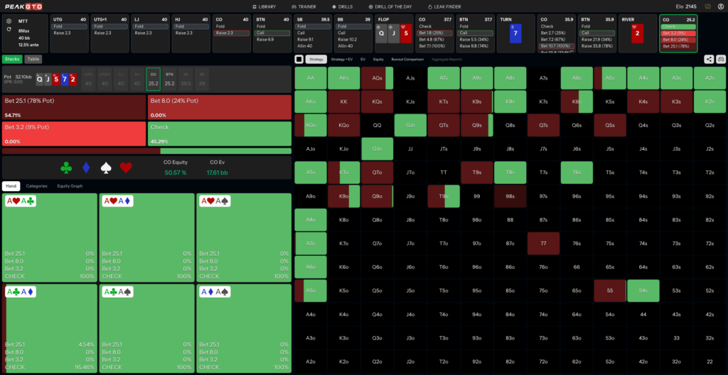Toggle the square icon left of Strategy
Image resolution: width=728 pixels, height=375 pixels.
(299, 59)
